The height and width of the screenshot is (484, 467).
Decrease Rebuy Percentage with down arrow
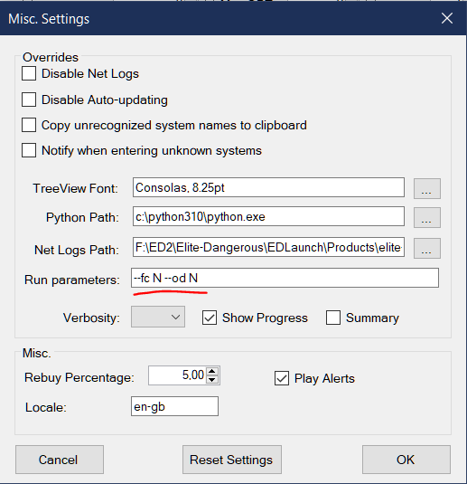(x=212, y=380)
